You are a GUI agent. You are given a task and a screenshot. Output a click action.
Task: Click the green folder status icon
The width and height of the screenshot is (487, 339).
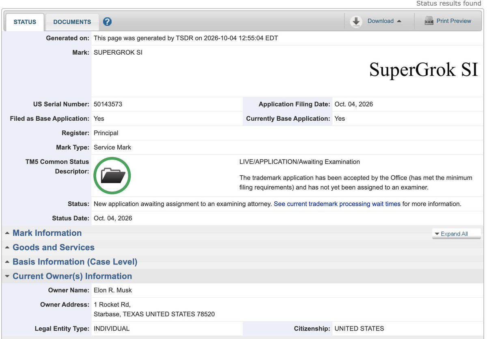click(112, 176)
